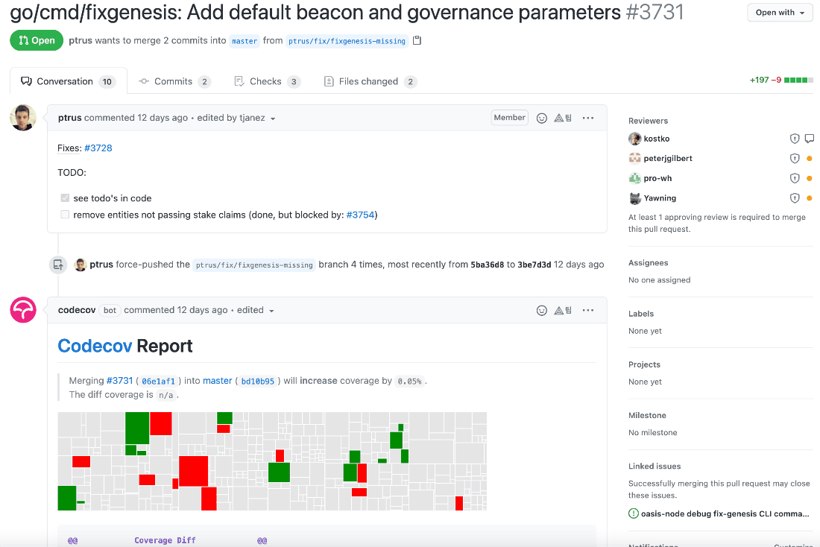Viewport: 820px width, 547px height.
Task: Click master link in Codecov report
Action: pos(218,381)
